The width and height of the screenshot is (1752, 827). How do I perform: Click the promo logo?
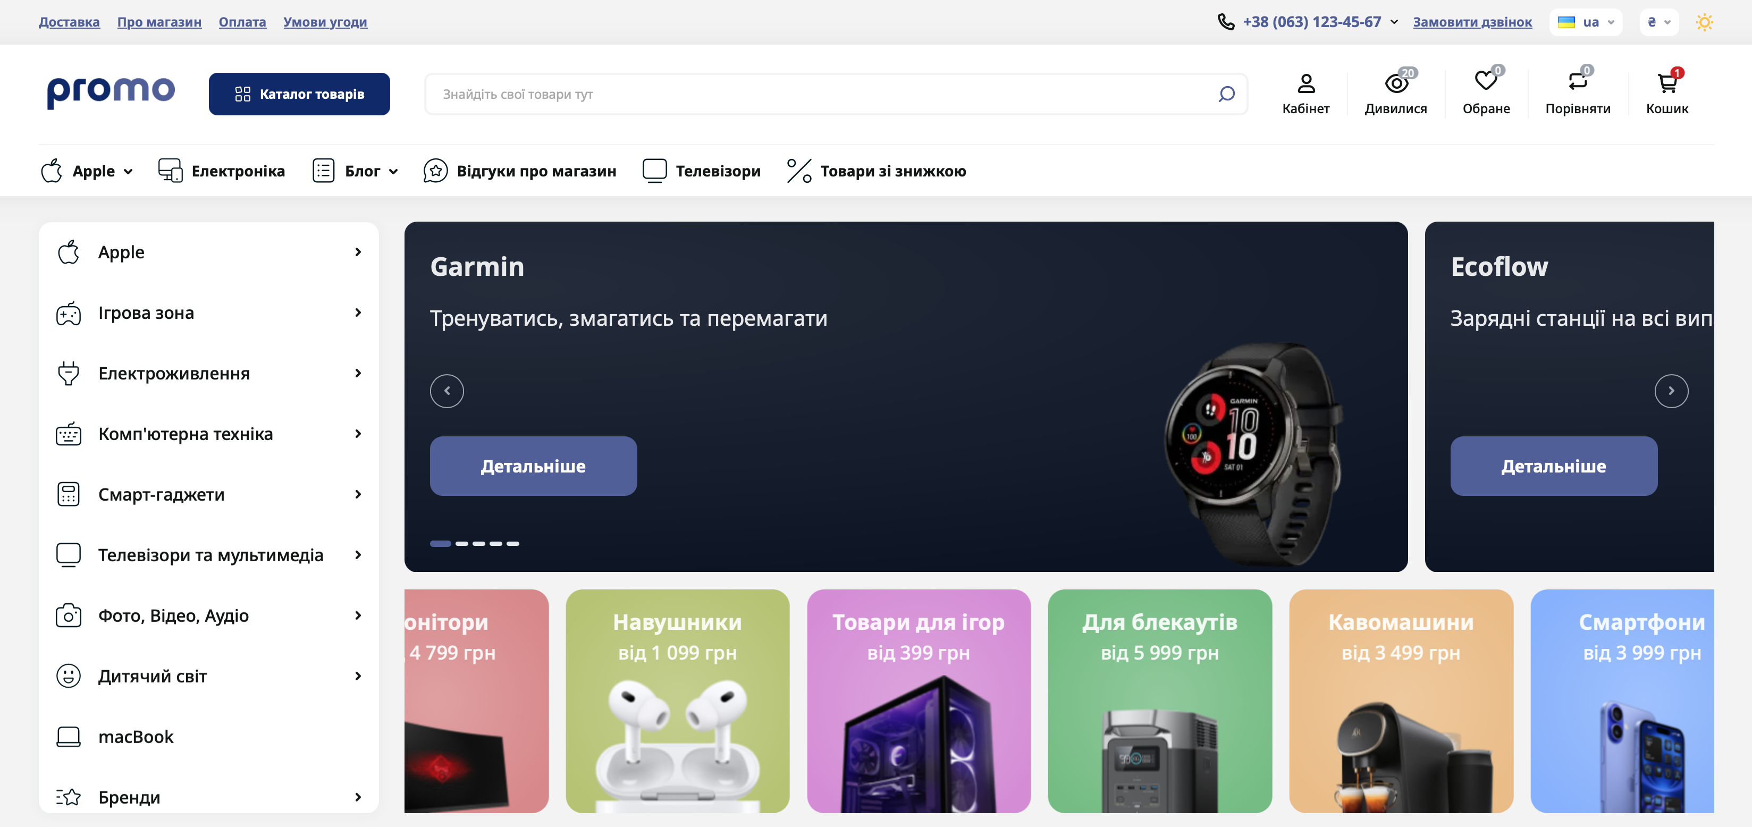click(111, 91)
